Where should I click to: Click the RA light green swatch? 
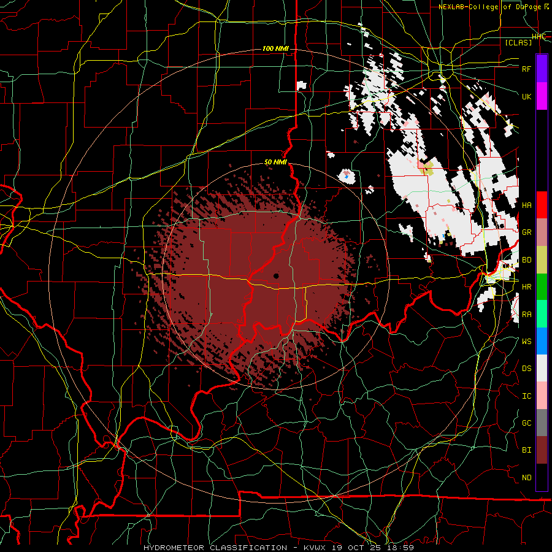click(542, 314)
